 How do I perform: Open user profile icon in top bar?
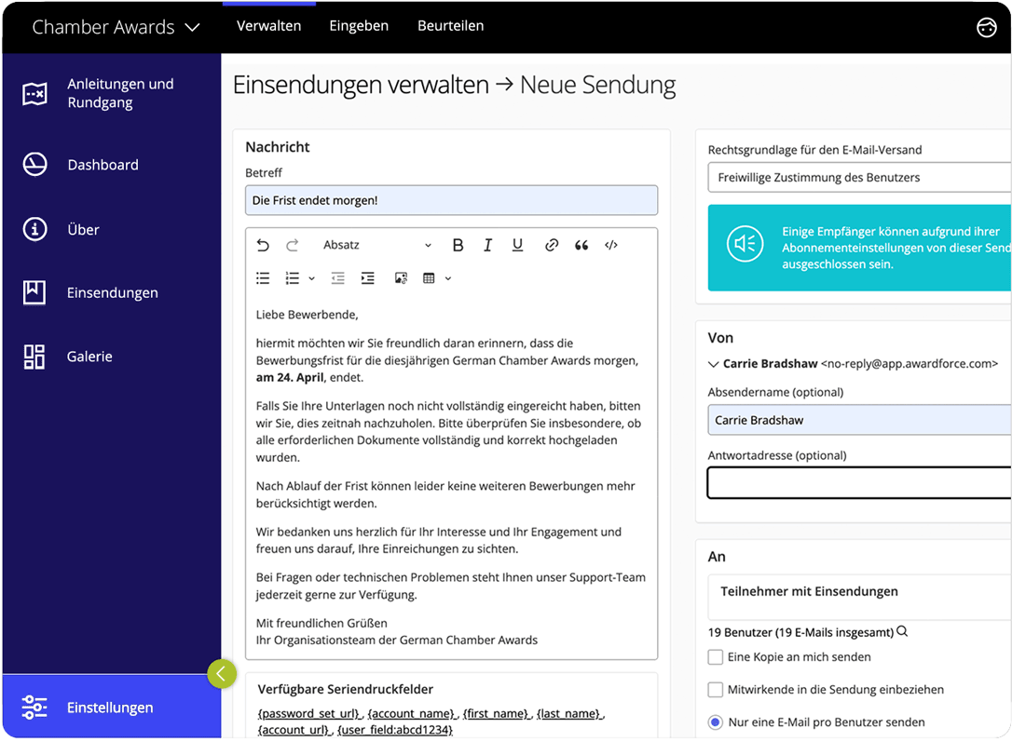click(986, 27)
